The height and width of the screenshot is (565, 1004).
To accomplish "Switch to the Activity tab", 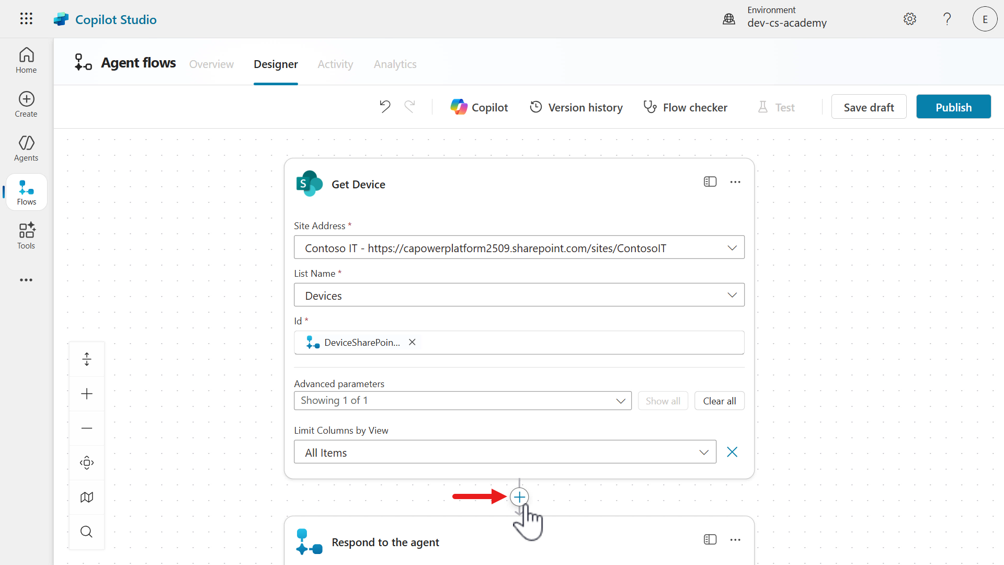I will point(335,64).
